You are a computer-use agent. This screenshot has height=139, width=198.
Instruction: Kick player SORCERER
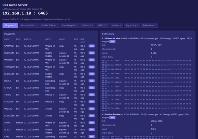click(x=91, y=116)
